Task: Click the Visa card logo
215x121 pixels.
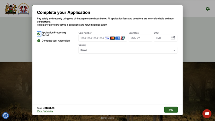Action: pyautogui.click(x=107, y=38)
